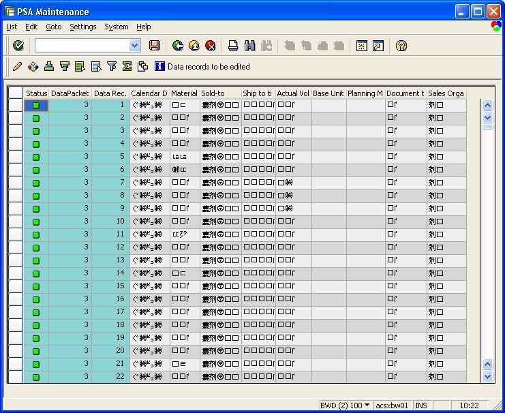Click the First Page icon
Viewport: 505px width, 413px height.
290,46
